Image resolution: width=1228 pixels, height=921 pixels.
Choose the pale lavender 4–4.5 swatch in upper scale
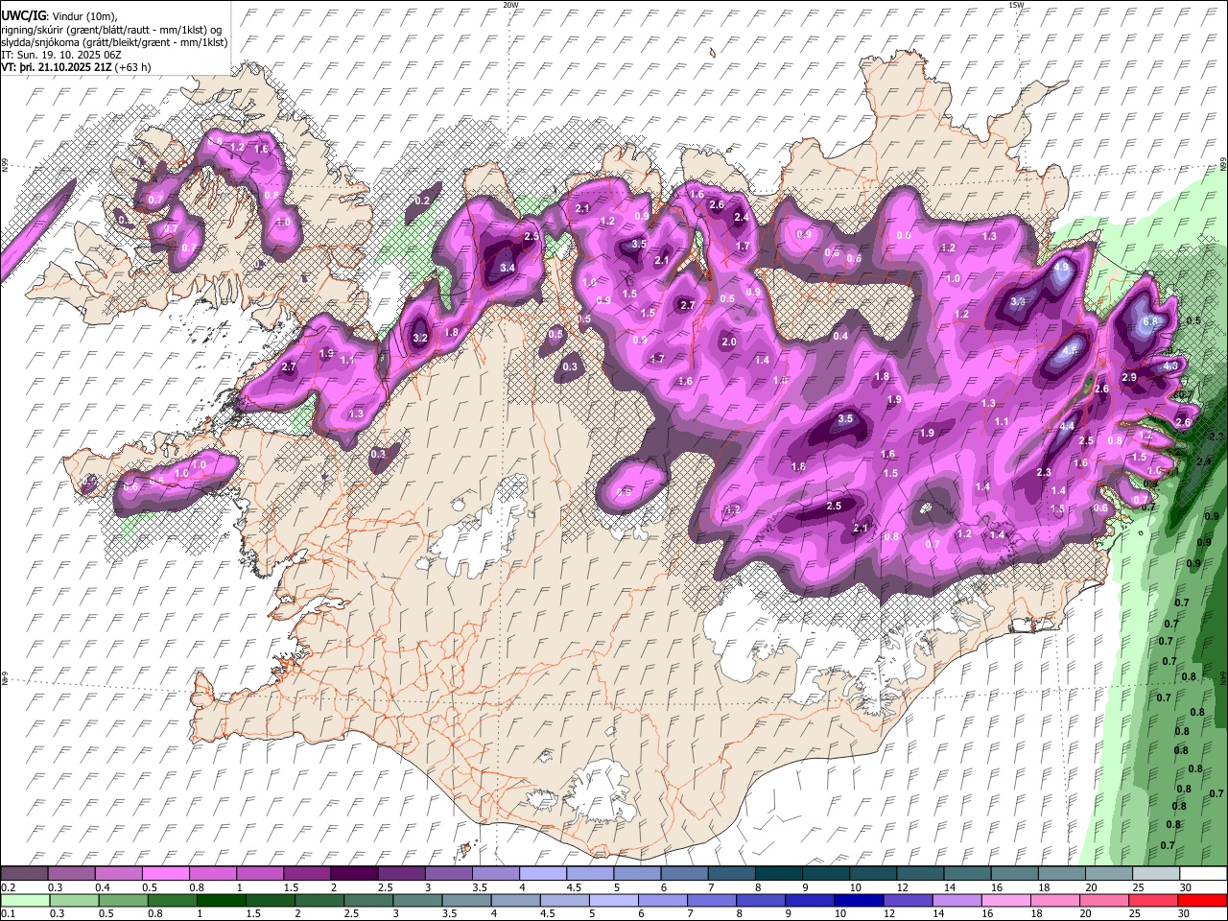543,873
